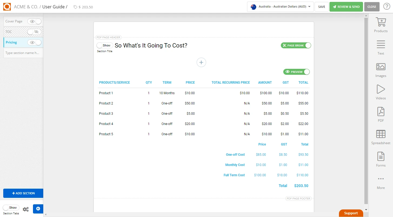Screen dimensions: 393x217
Task: Open help via the question mark icon
Action: (x=387, y=6)
